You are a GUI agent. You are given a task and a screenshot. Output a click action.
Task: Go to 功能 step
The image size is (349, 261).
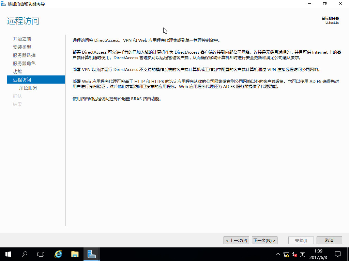[17, 72]
